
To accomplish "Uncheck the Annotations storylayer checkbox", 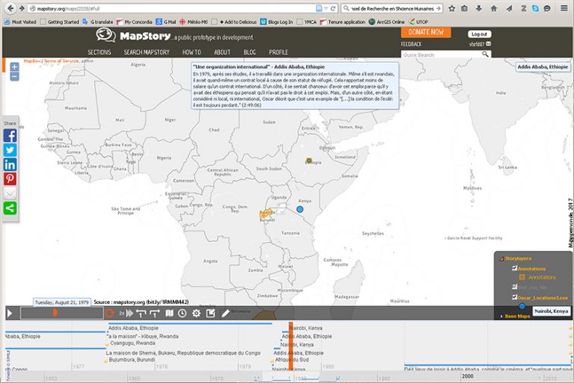I will coord(513,269).
